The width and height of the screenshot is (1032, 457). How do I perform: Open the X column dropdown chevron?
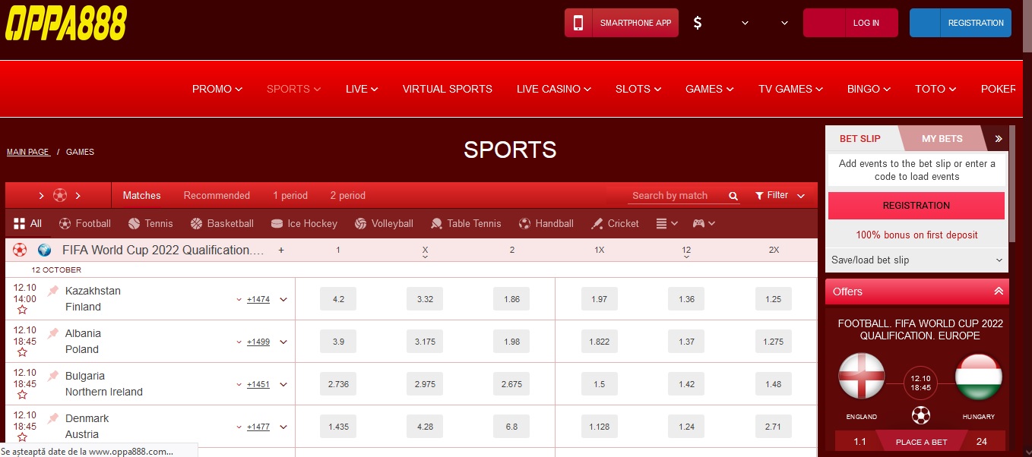coord(425,257)
